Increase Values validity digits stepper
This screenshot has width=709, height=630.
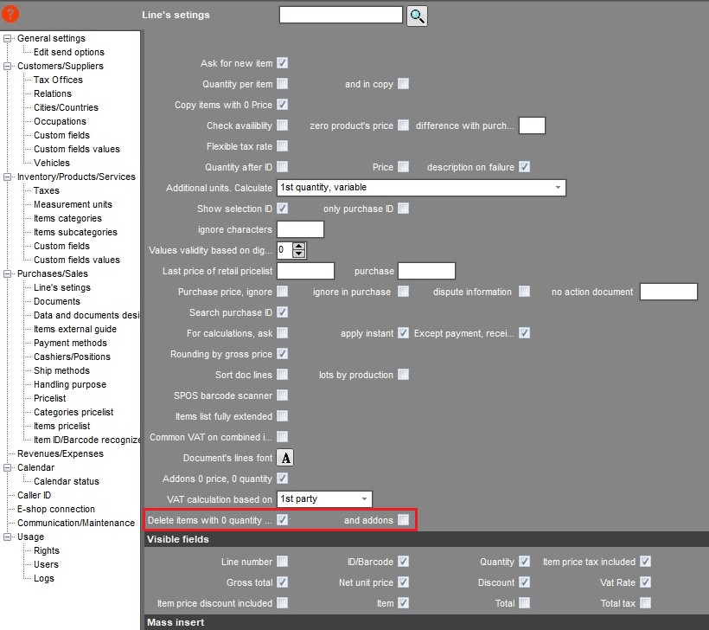click(x=299, y=247)
